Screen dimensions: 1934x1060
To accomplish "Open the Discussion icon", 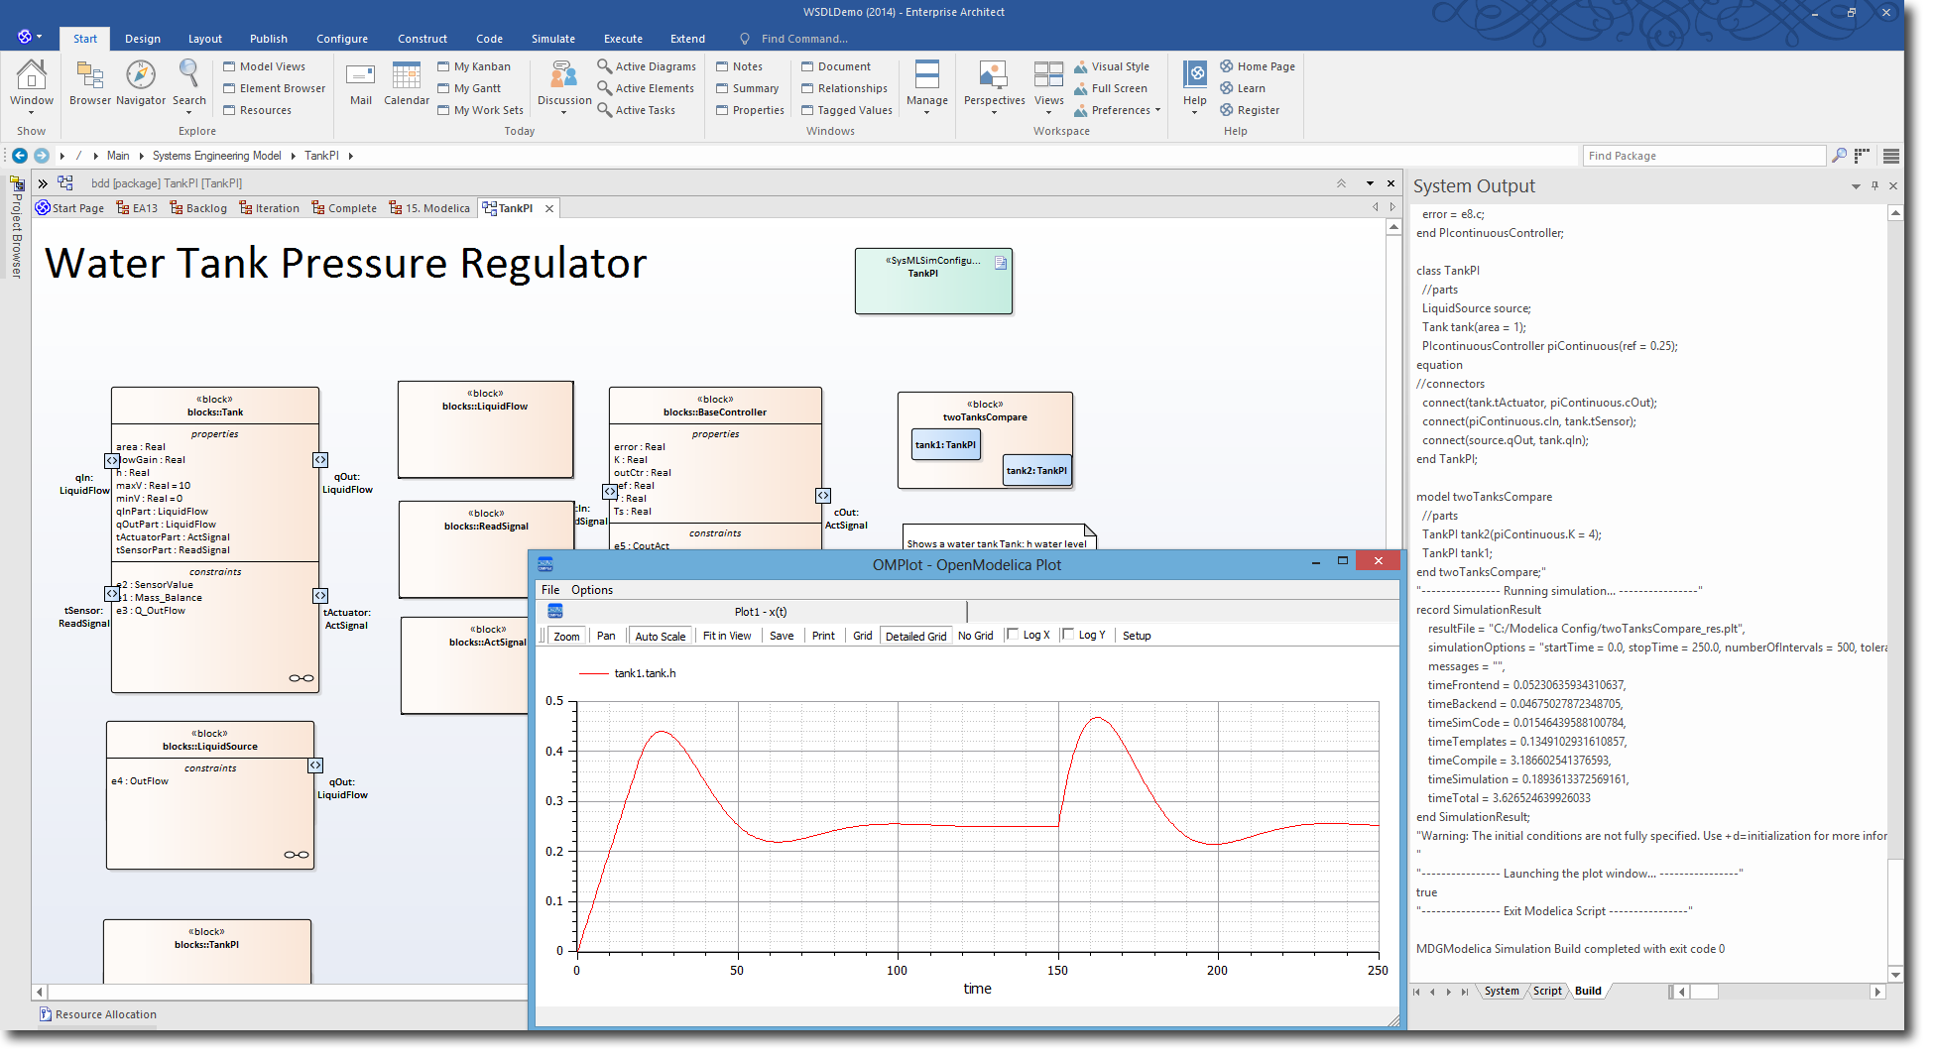I will (563, 75).
